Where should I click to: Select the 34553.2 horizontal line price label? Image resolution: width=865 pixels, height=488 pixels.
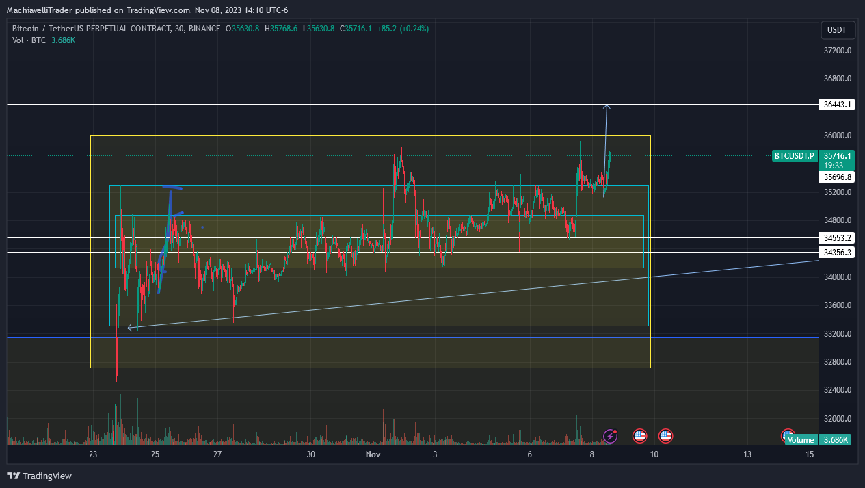click(837, 238)
